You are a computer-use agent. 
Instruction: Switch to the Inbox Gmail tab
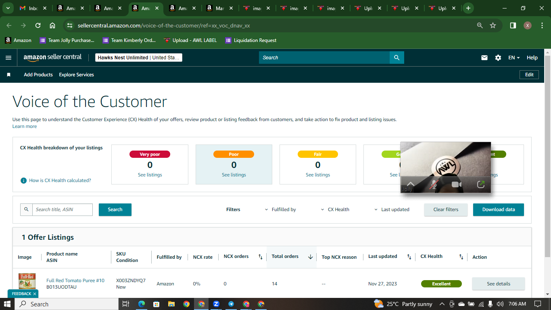[x=33, y=8]
